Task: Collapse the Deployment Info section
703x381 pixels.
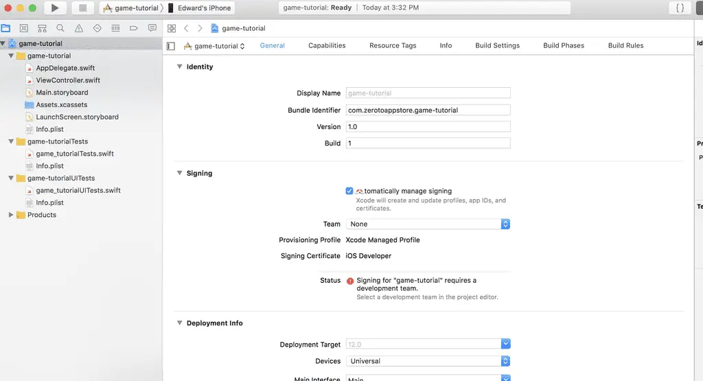Action: point(179,323)
